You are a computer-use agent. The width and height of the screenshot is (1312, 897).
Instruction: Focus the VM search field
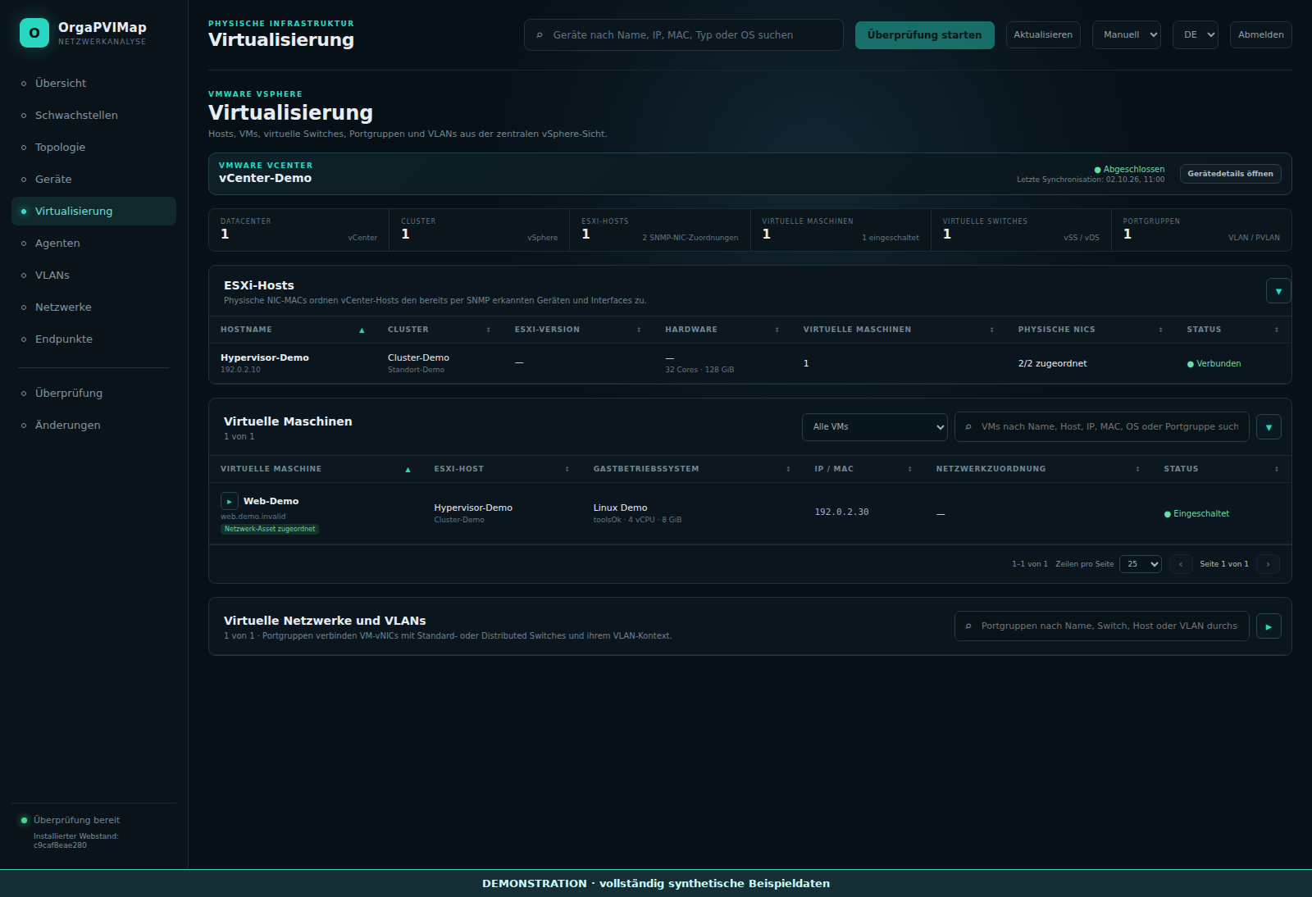1101,427
